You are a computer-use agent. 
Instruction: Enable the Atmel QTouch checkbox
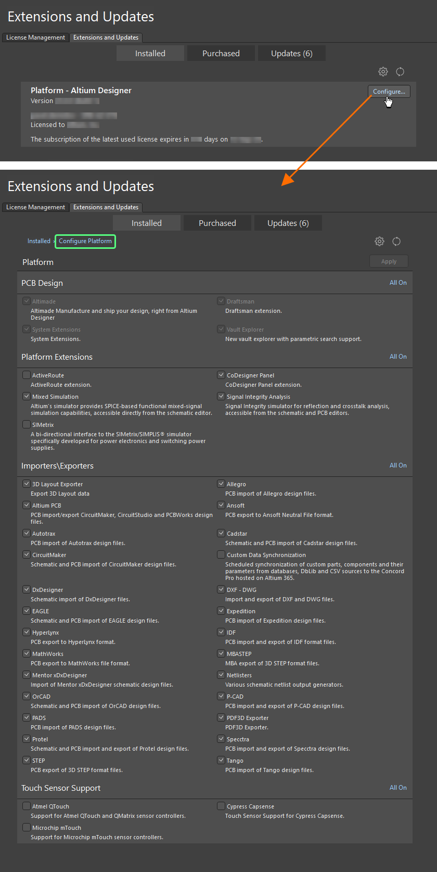[x=27, y=806]
